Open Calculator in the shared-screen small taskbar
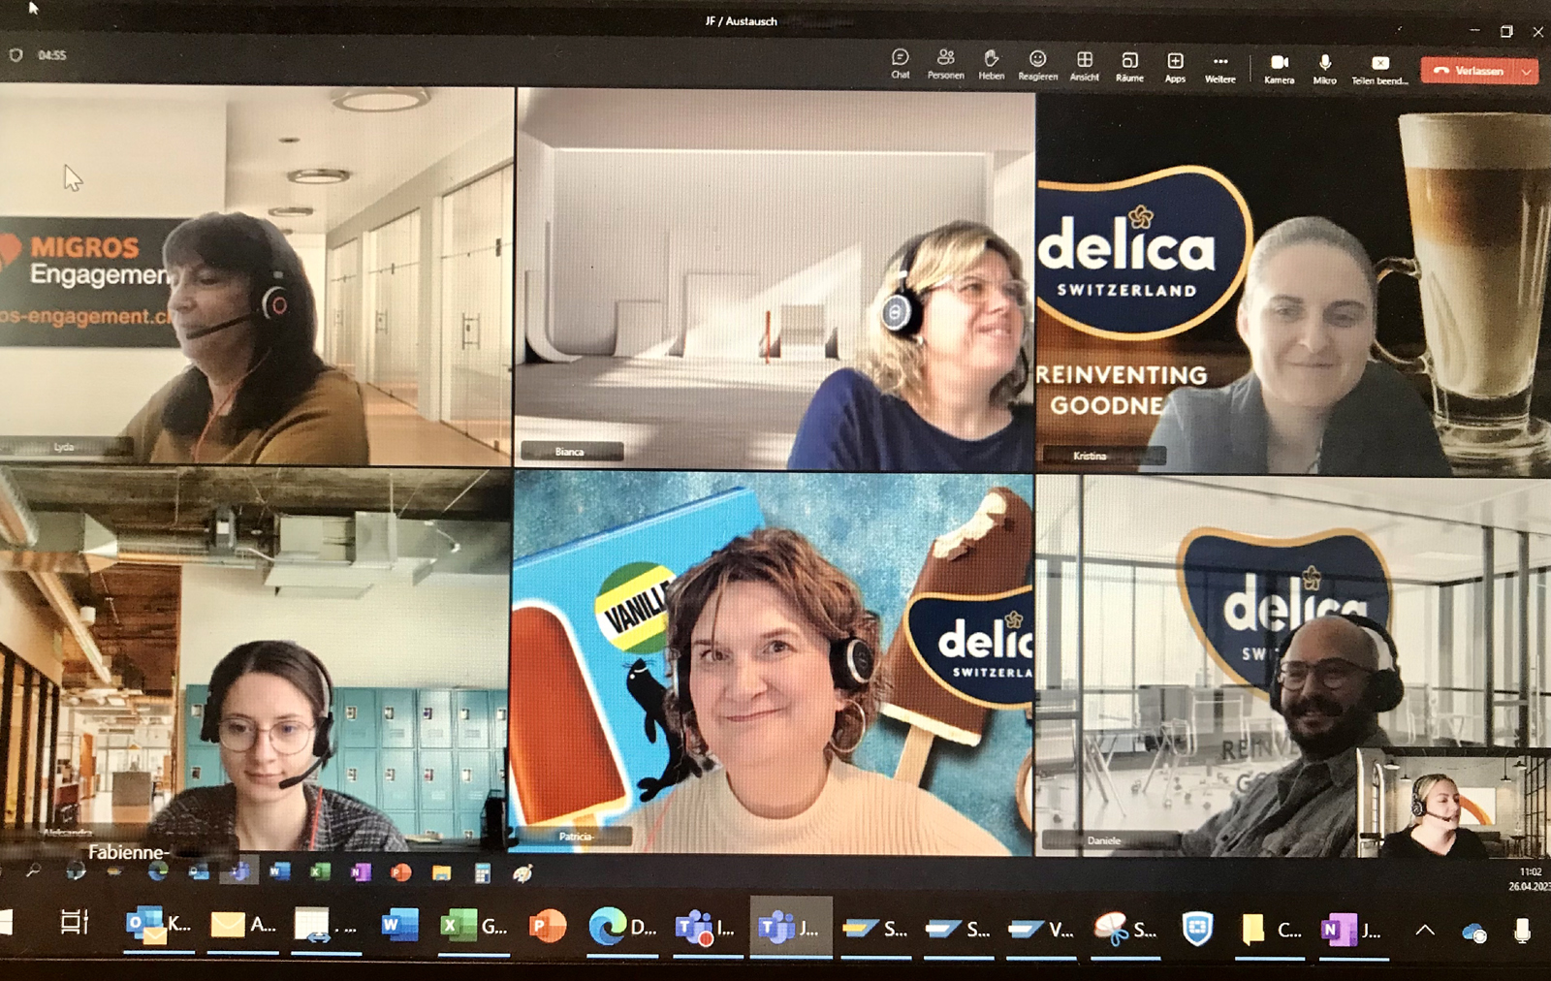The height and width of the screenshot is (981, 1551). click(x=482, y=873)
